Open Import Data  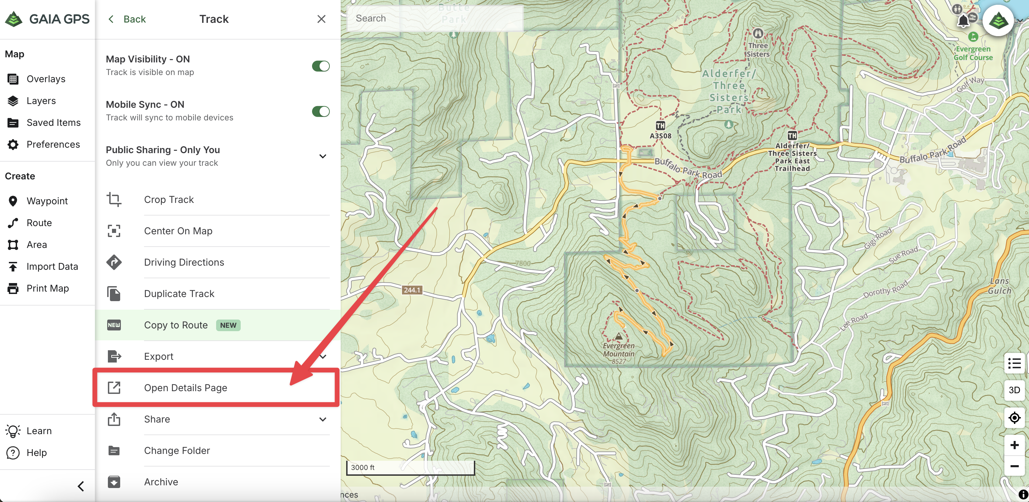pos(52,266)
